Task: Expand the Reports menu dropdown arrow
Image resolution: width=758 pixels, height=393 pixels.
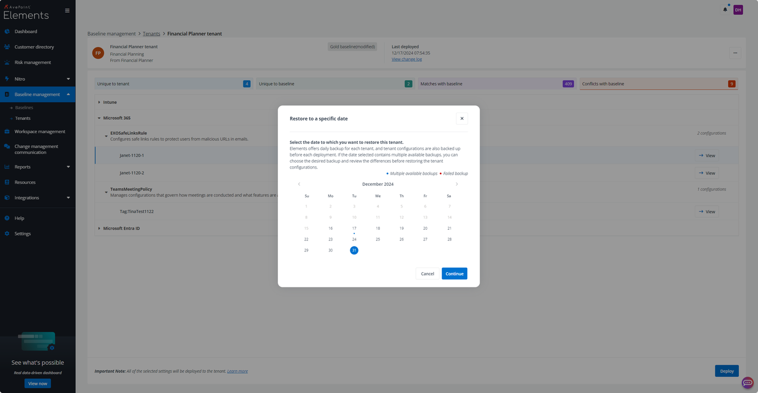Action: coord(68,167)
